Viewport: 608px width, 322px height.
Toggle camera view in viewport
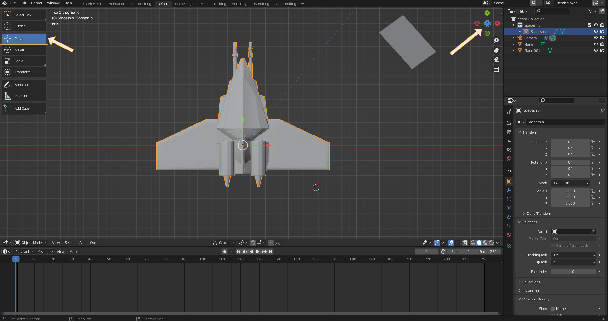[496, 60]
